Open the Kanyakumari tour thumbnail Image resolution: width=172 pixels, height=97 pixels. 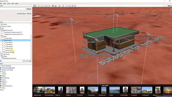[x=104, y=90]
